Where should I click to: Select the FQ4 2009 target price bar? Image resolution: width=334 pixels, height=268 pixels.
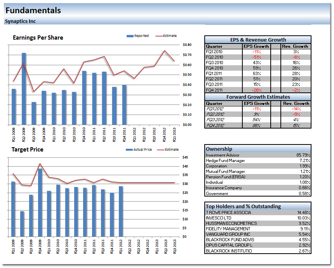click(x=40, y=203)
